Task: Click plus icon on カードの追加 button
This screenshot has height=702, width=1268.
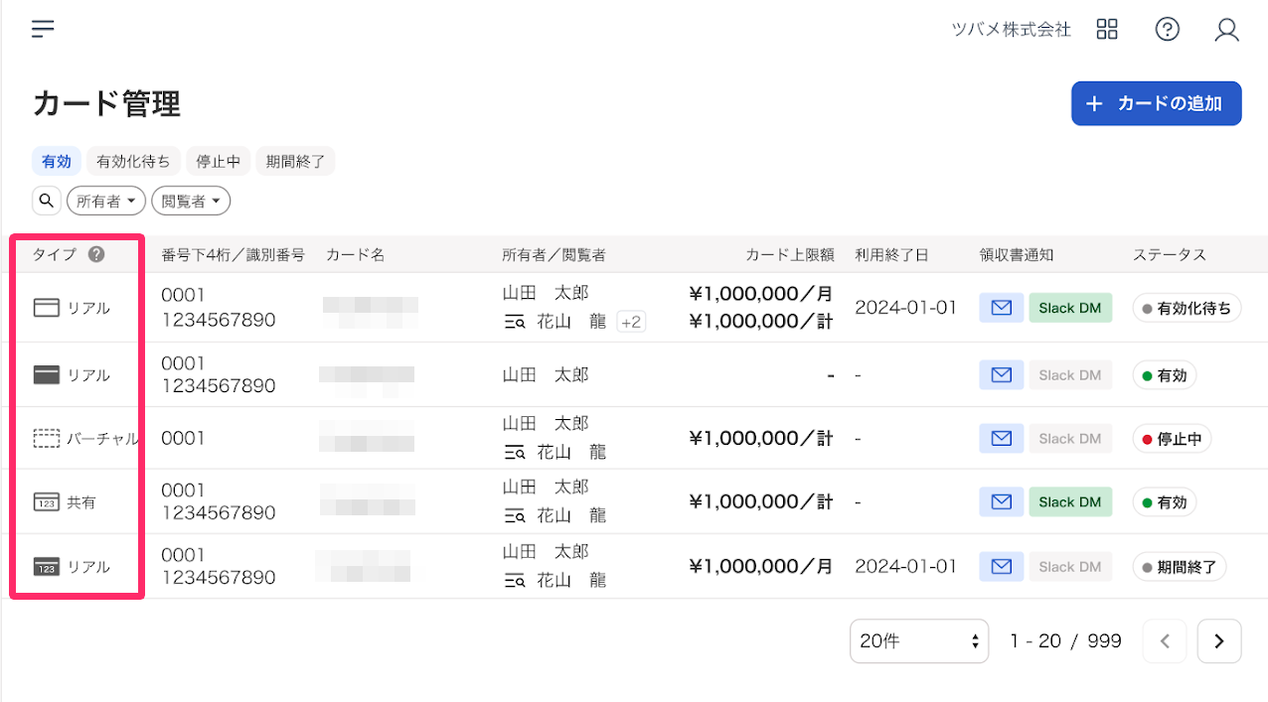Action: (1094, 103)
